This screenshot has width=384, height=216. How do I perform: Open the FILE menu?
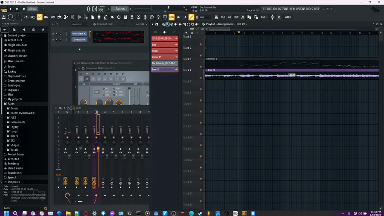click(x=264, y=9)
